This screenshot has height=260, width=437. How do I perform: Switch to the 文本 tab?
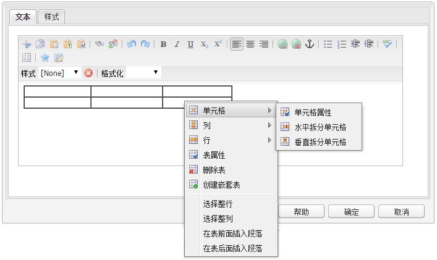pyautogui.click(x=23, y=17)
